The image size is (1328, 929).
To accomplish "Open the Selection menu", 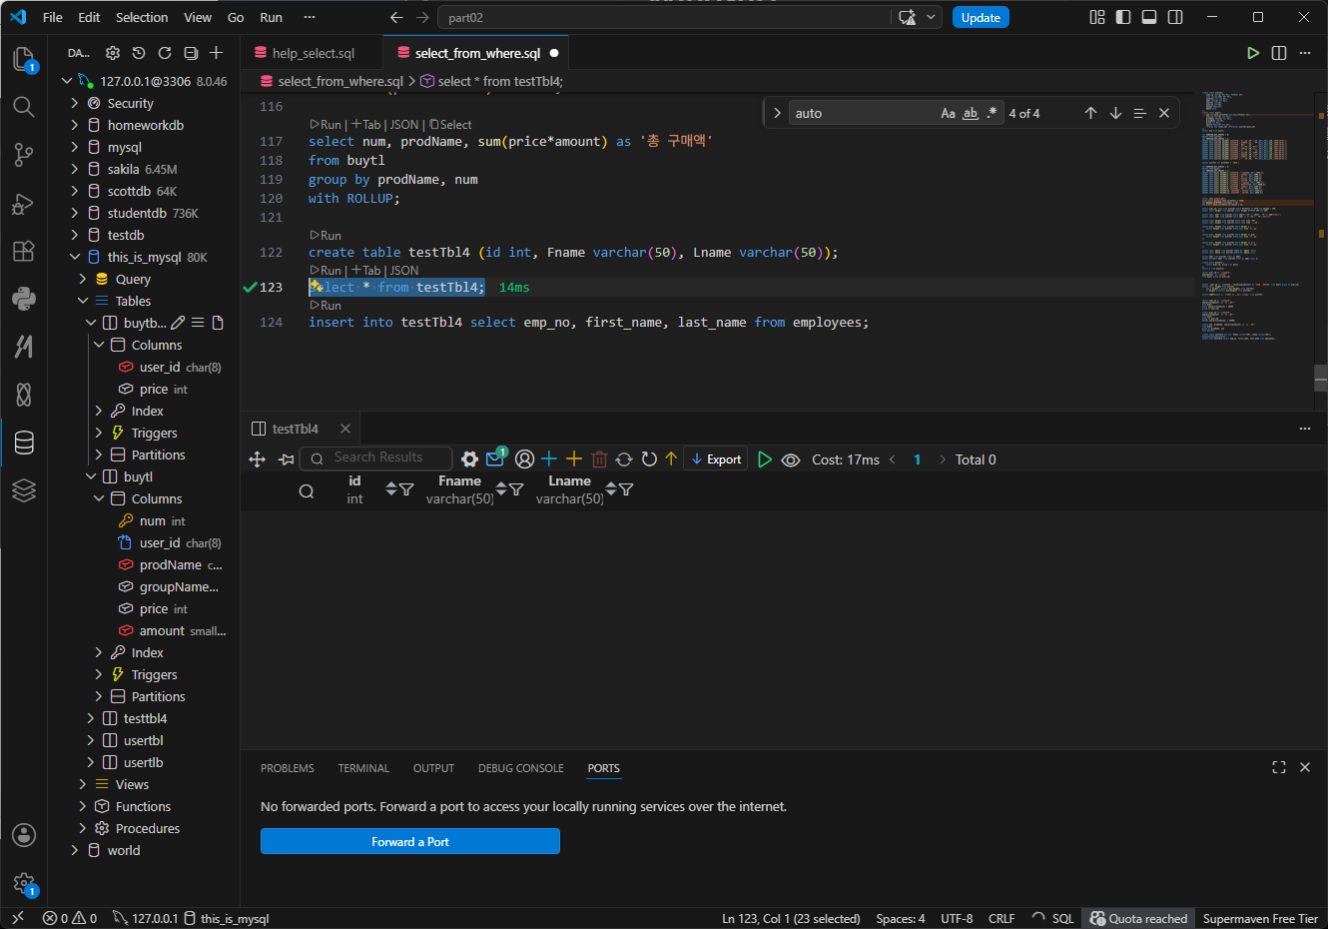I will tap(142, 17).
